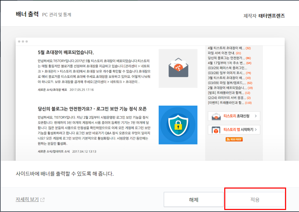Image resolution: width=299 pixels, height=212 pixels.
Task: Click the 해제 button
Action: pos(194,200)
